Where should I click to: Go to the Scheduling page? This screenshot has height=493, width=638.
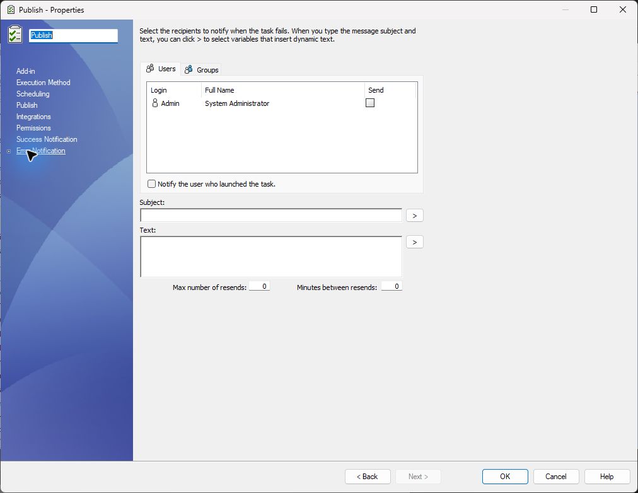pos(33,94)
